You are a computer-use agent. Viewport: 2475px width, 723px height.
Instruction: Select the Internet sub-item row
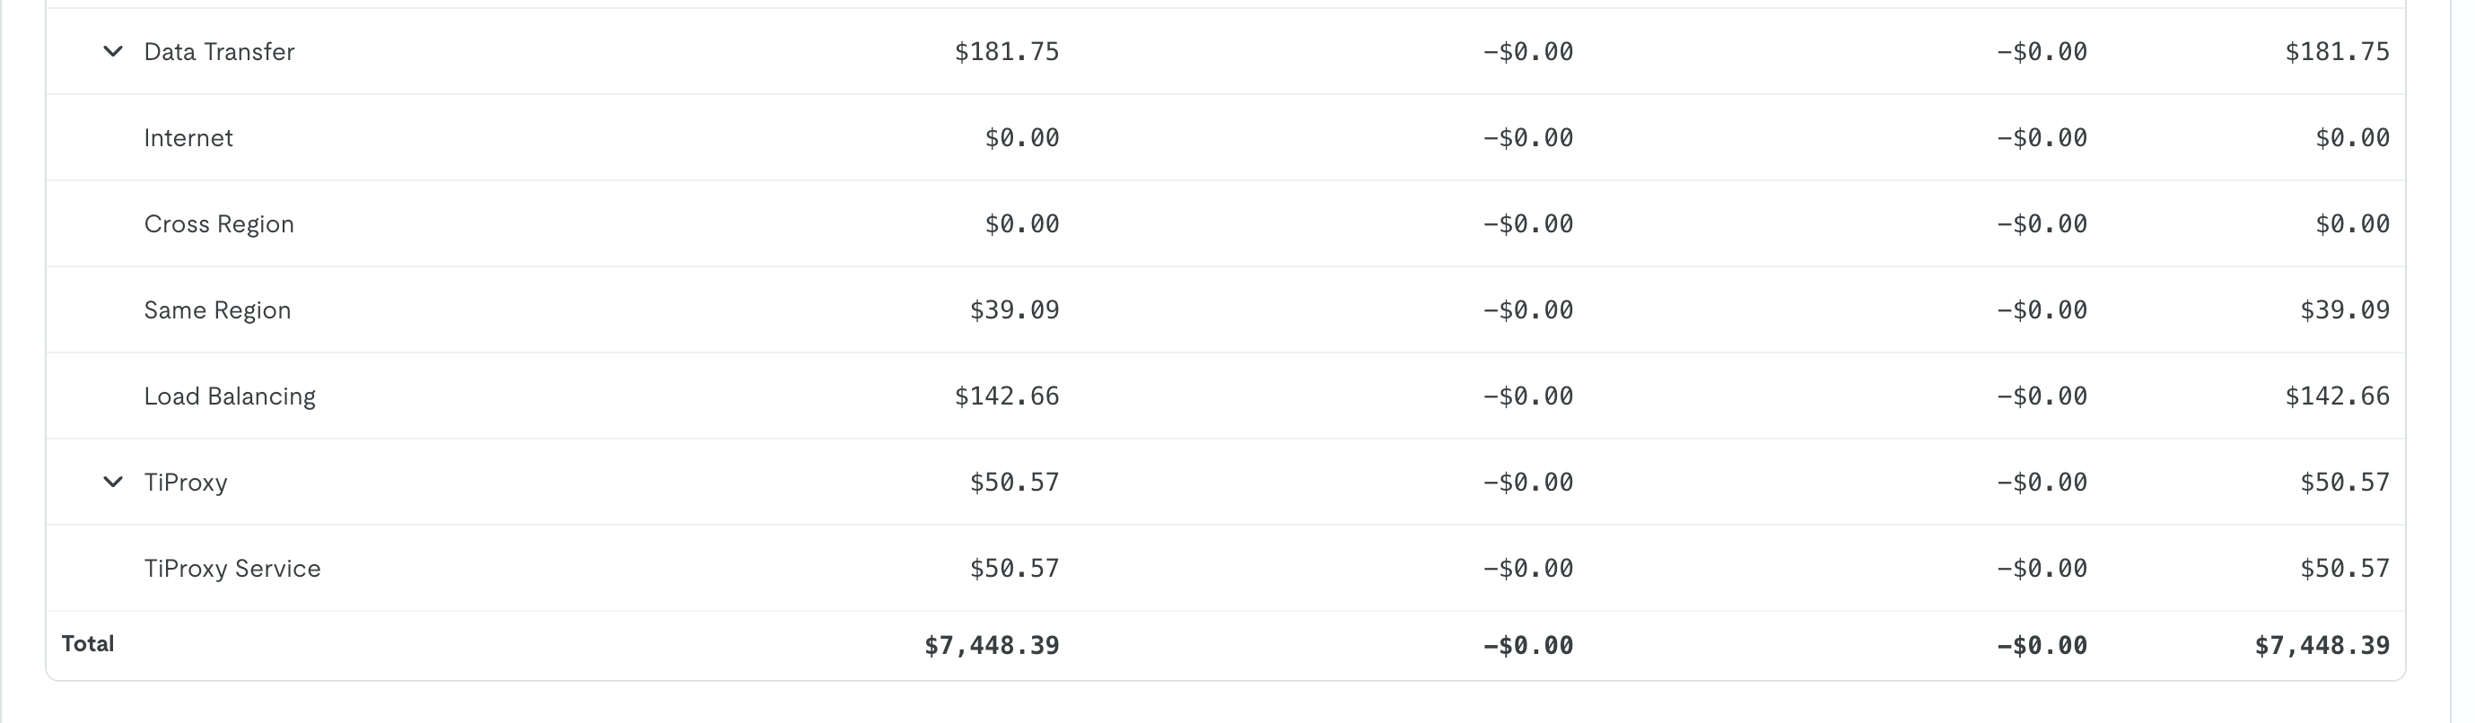(188, 137)
